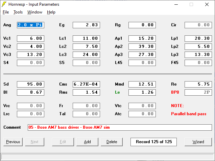The height and width of the screenshot is (161, 215).
Task: Select the Vc1 field with 6.00
Action: point(30,38)
